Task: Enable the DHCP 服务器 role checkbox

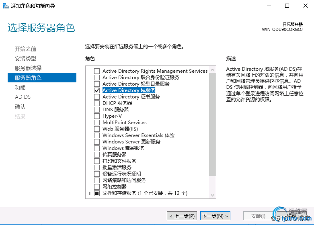Action: pos(97,103)
